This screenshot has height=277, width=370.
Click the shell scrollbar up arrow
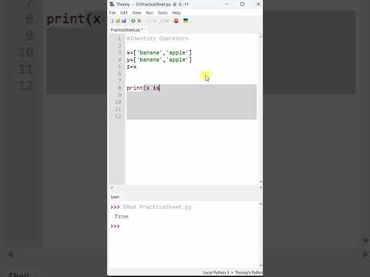261,204
